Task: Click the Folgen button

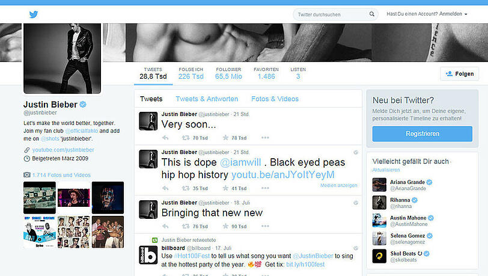Action: 460,74
